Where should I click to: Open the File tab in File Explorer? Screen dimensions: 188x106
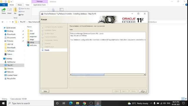pyautogui.click(x=4, y=5)
